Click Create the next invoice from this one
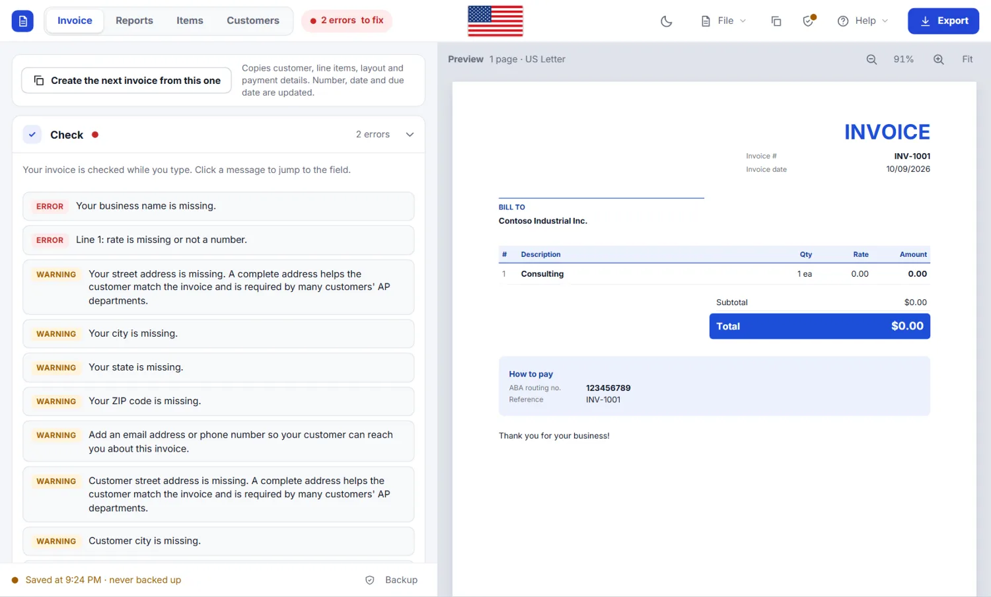 point(127,81)
